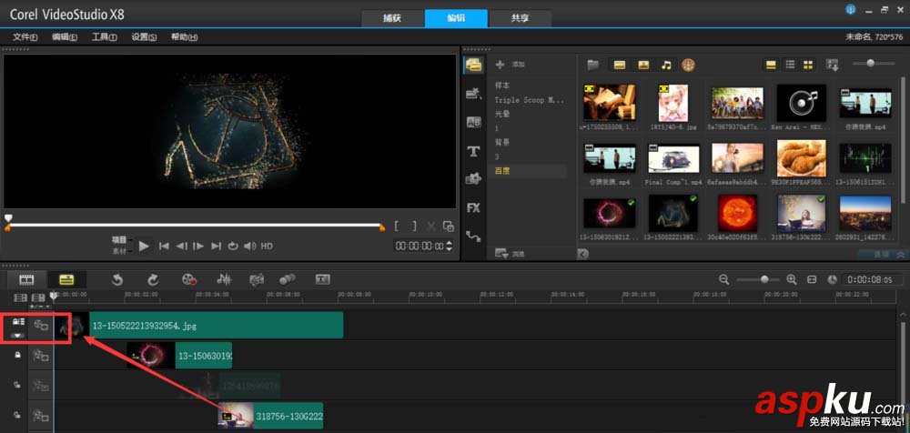Click the Mark-out bracket button
Image resolution: width=910 pixels, height=433 pixels.
pos(414,227)
